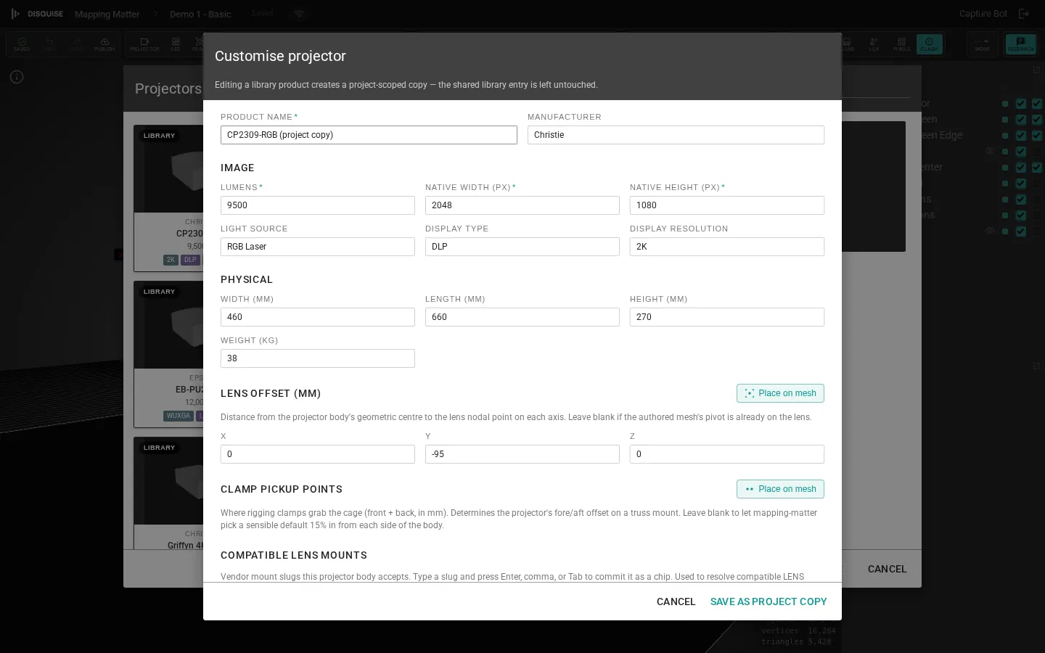Viewport: 1045px width, 653px height.
Task: Click the Publish toolbar icon
Action: (x=104, y=44)
